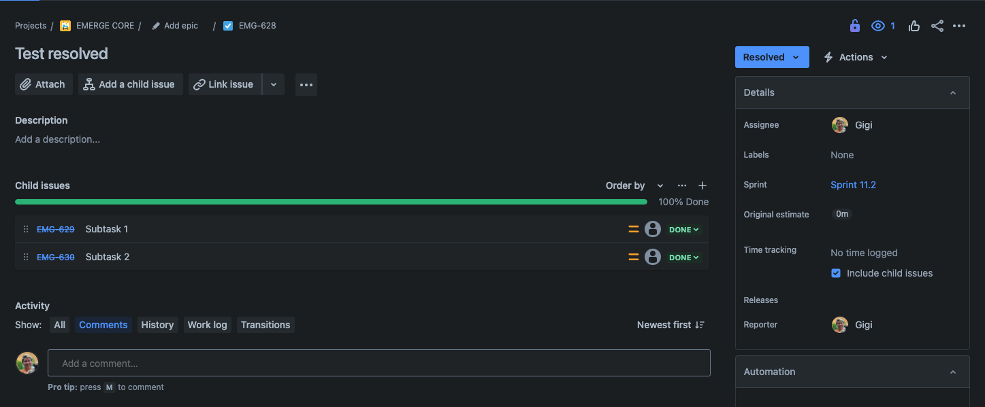
Task: Open the Sprint 11.2 link
Action: coord(853,185)
